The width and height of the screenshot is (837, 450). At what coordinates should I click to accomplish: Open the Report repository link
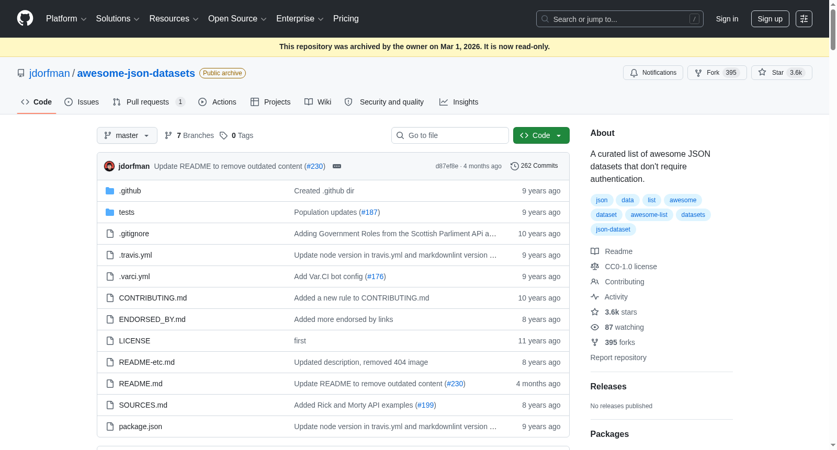pos(618,357)
